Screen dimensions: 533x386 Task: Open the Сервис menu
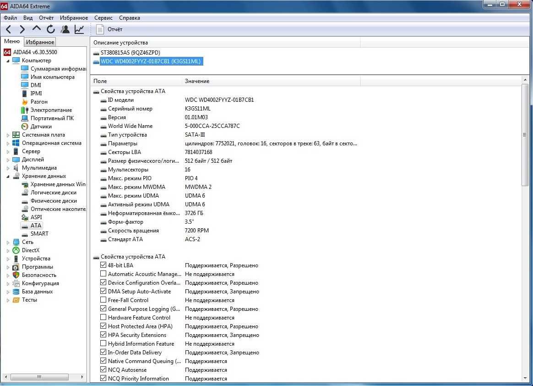coord(103,18)
